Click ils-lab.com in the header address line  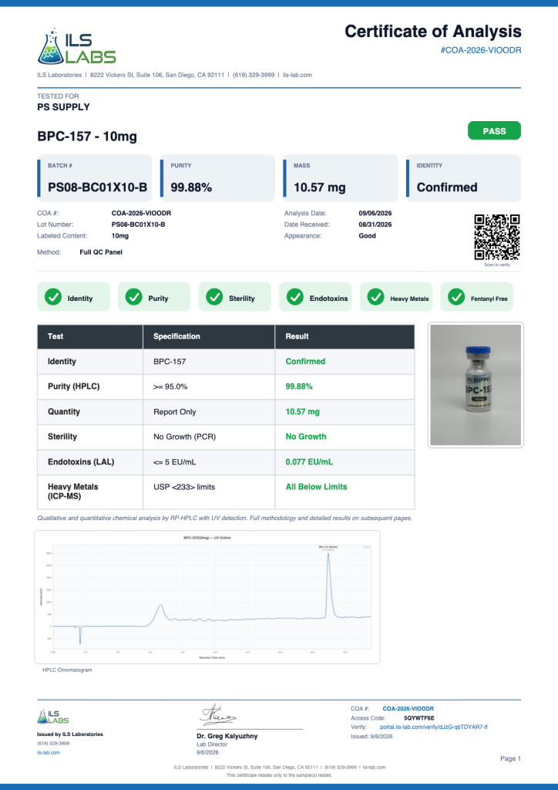point(297,75)
